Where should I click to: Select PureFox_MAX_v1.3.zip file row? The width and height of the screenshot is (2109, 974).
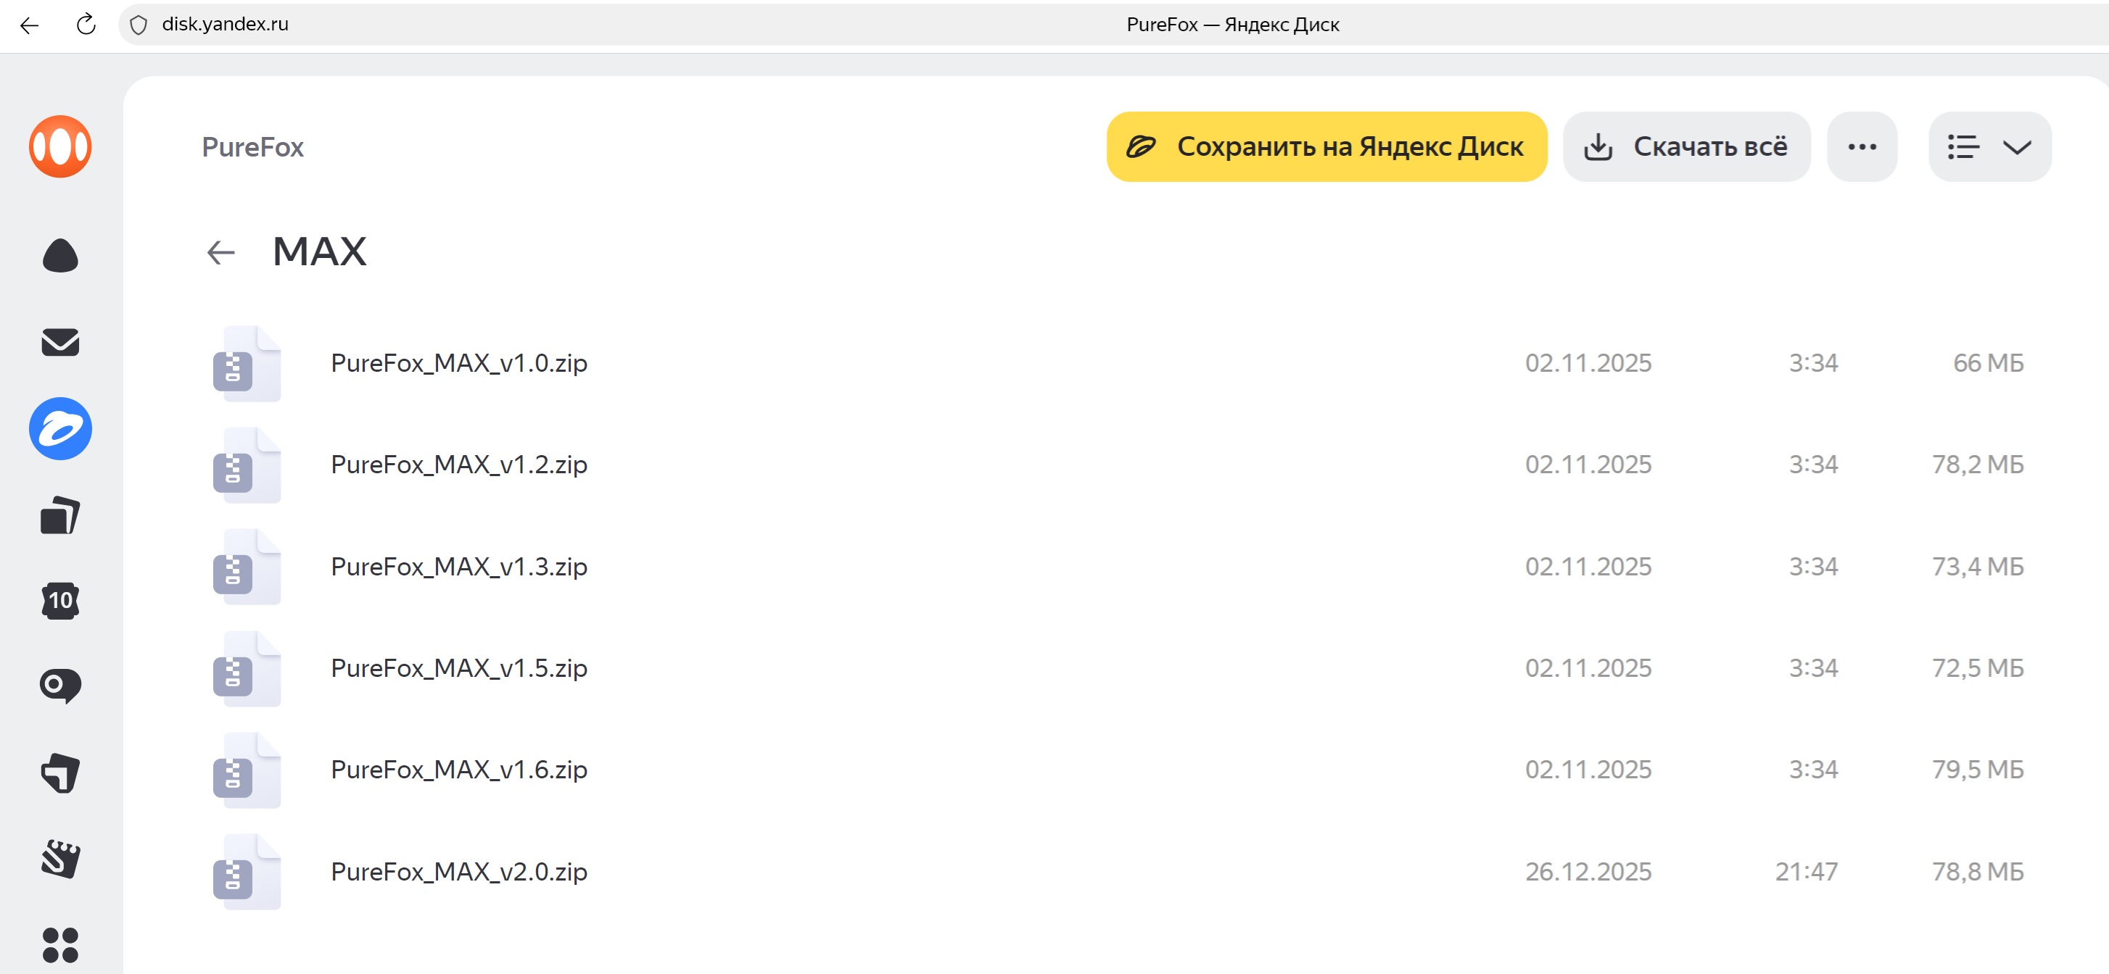click(x=458, y=567)
